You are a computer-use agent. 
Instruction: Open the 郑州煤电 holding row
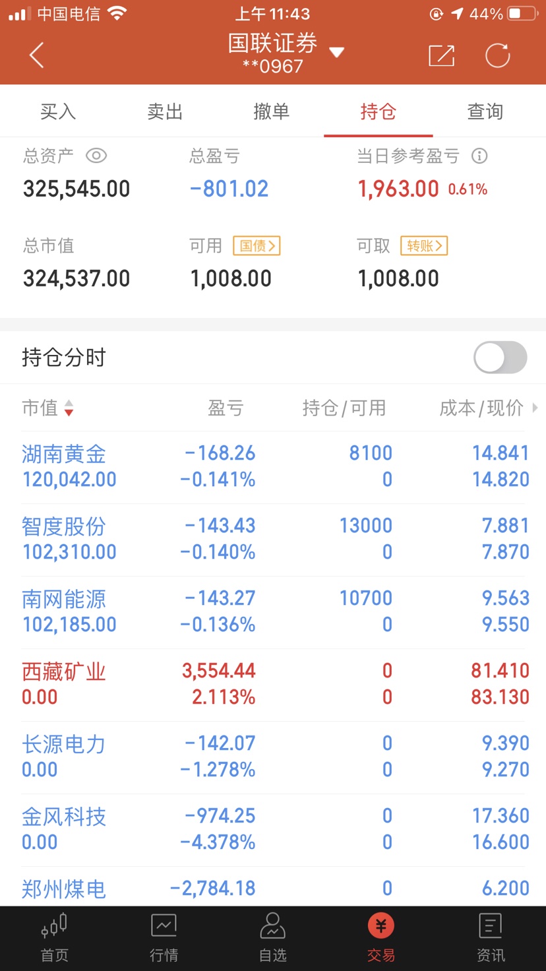(x=273, y=887)
